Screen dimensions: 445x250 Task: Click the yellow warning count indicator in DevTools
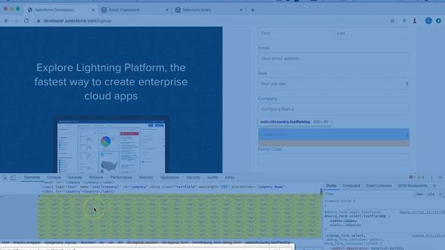[421, 178]
